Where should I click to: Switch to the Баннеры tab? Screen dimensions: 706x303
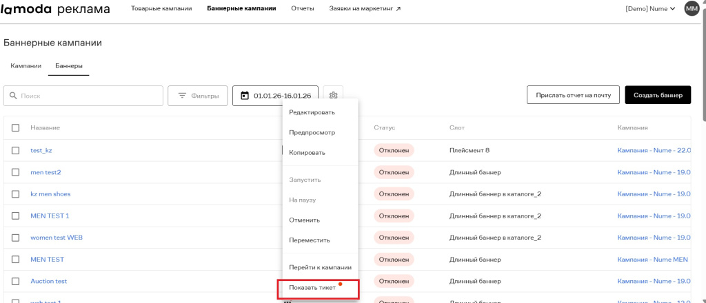[68, 66]
